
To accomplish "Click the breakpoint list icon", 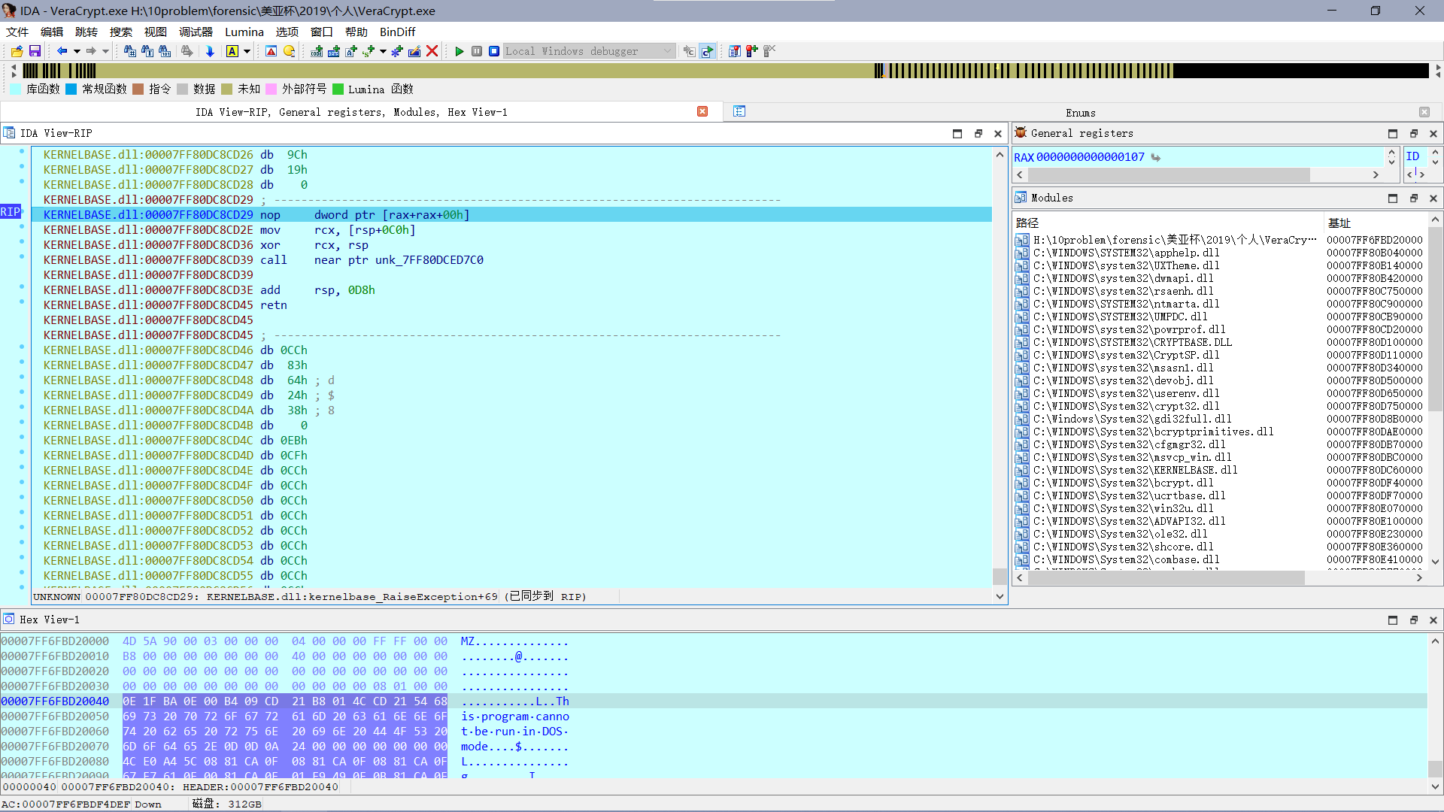I will (735, 51).
